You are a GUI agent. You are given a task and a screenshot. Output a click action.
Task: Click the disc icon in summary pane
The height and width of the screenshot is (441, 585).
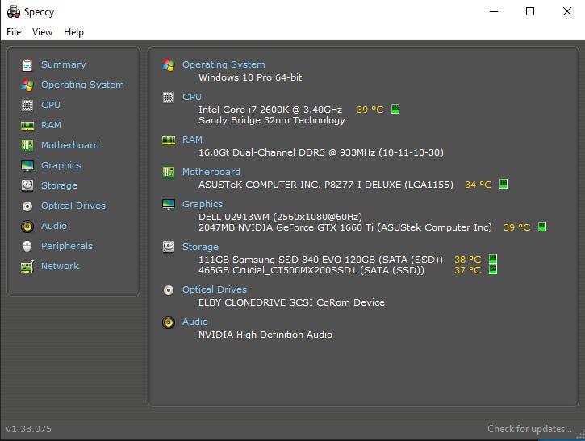169,290
